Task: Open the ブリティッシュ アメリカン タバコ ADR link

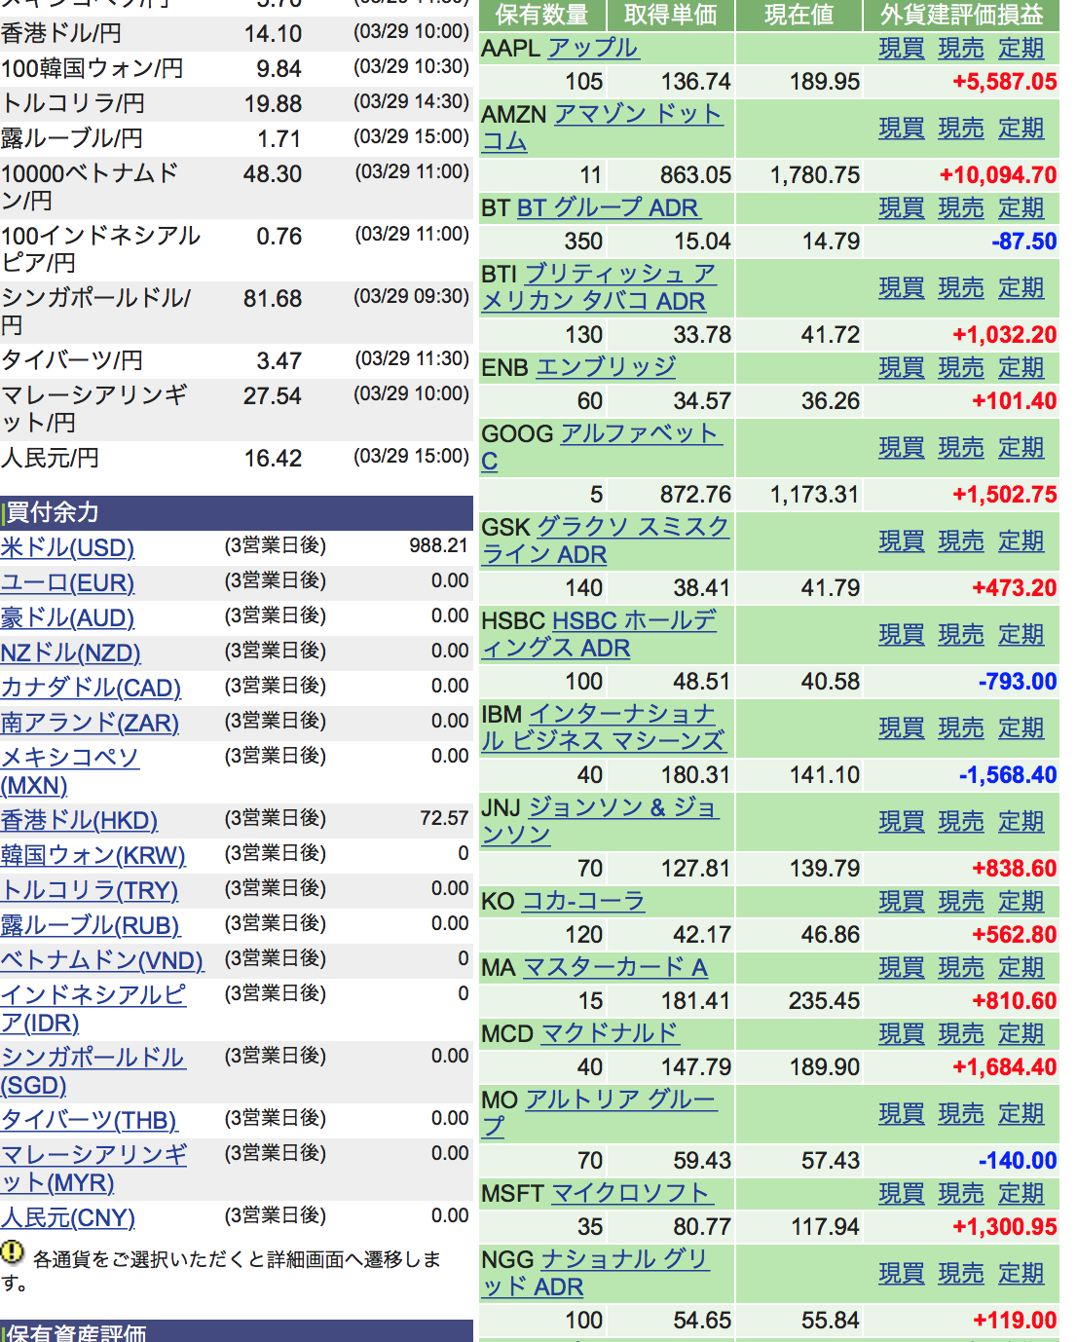Action: 599,287
